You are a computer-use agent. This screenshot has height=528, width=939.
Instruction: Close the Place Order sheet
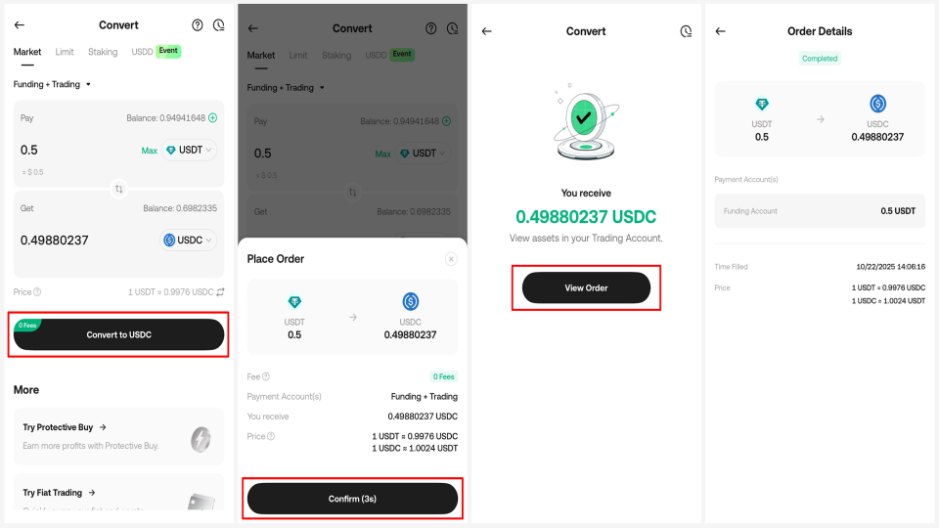click(451, 258)
